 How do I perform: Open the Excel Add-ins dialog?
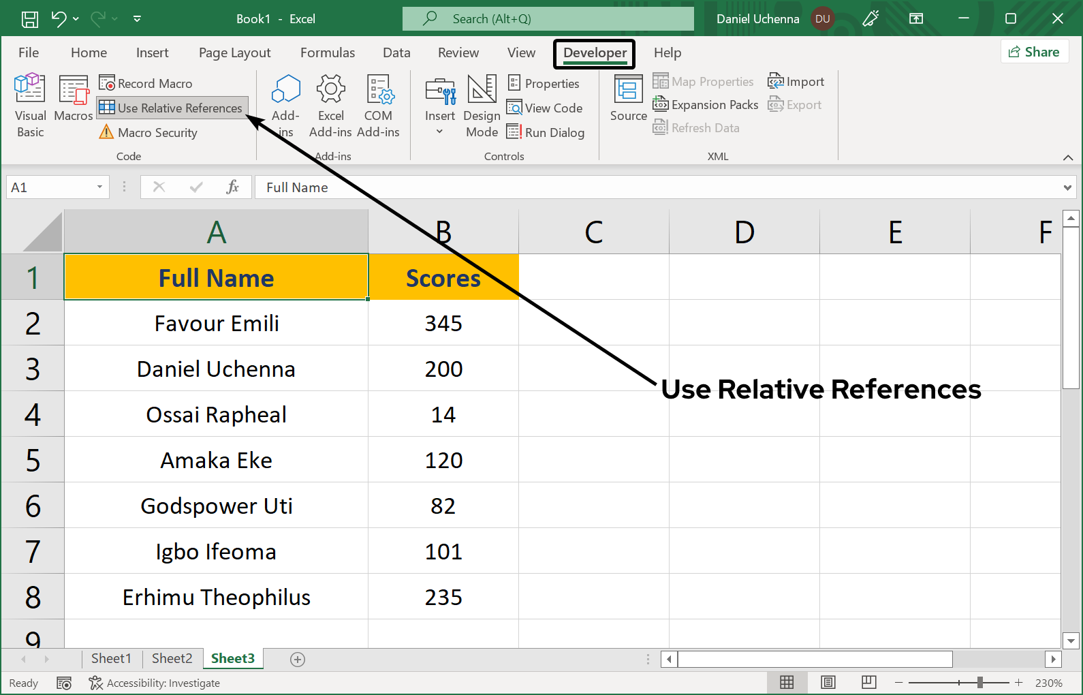click(330, 106)
